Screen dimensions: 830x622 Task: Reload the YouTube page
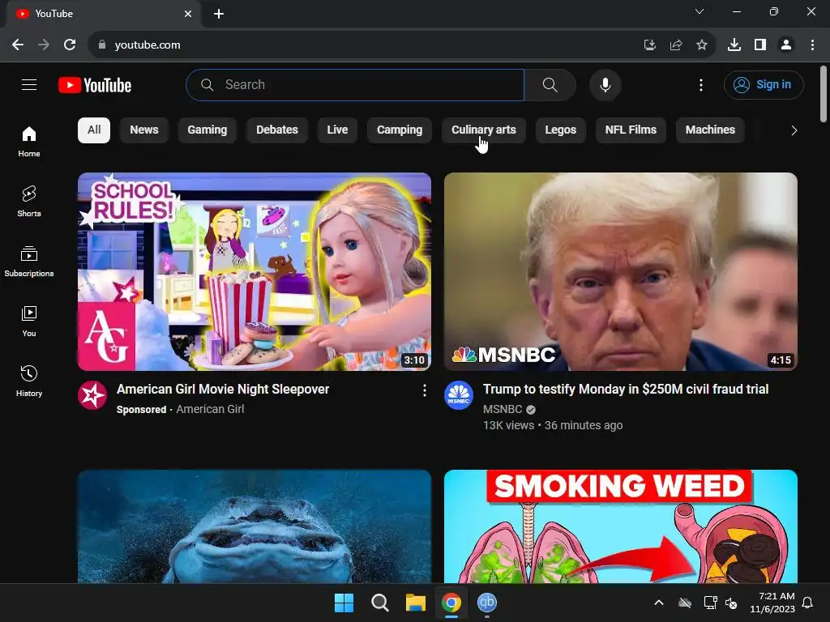coord(70,45)
